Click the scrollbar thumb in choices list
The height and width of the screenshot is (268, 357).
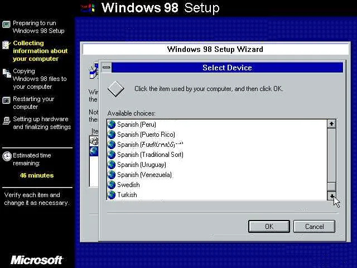[331, 186]
